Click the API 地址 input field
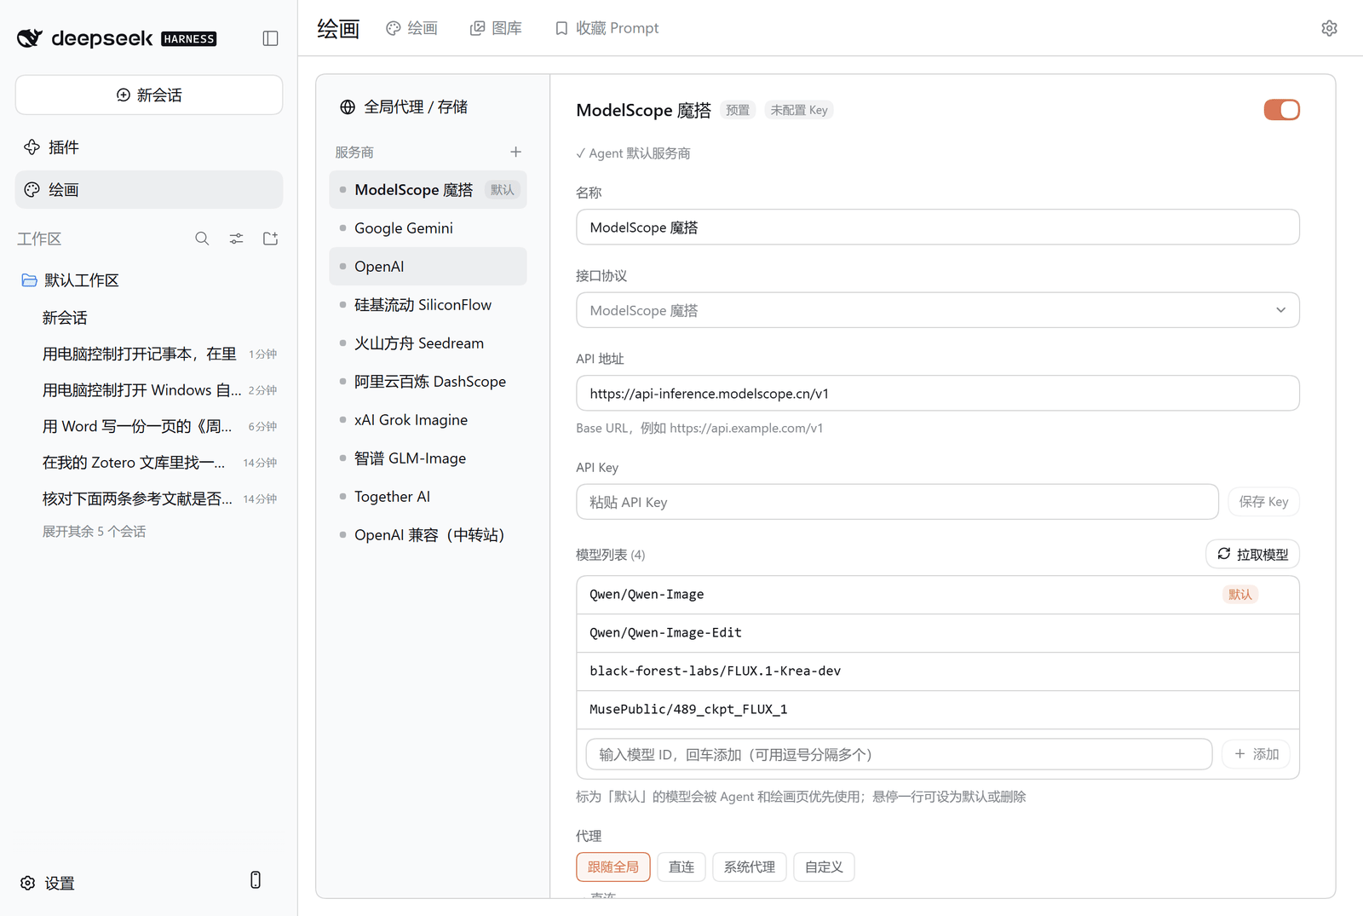Screen dimensions: 1363x916 (x=938, y=394)
